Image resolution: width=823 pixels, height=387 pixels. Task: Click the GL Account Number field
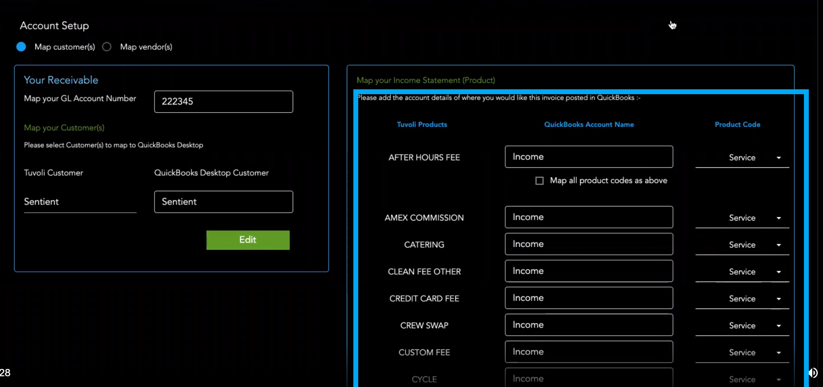point(223,102)
